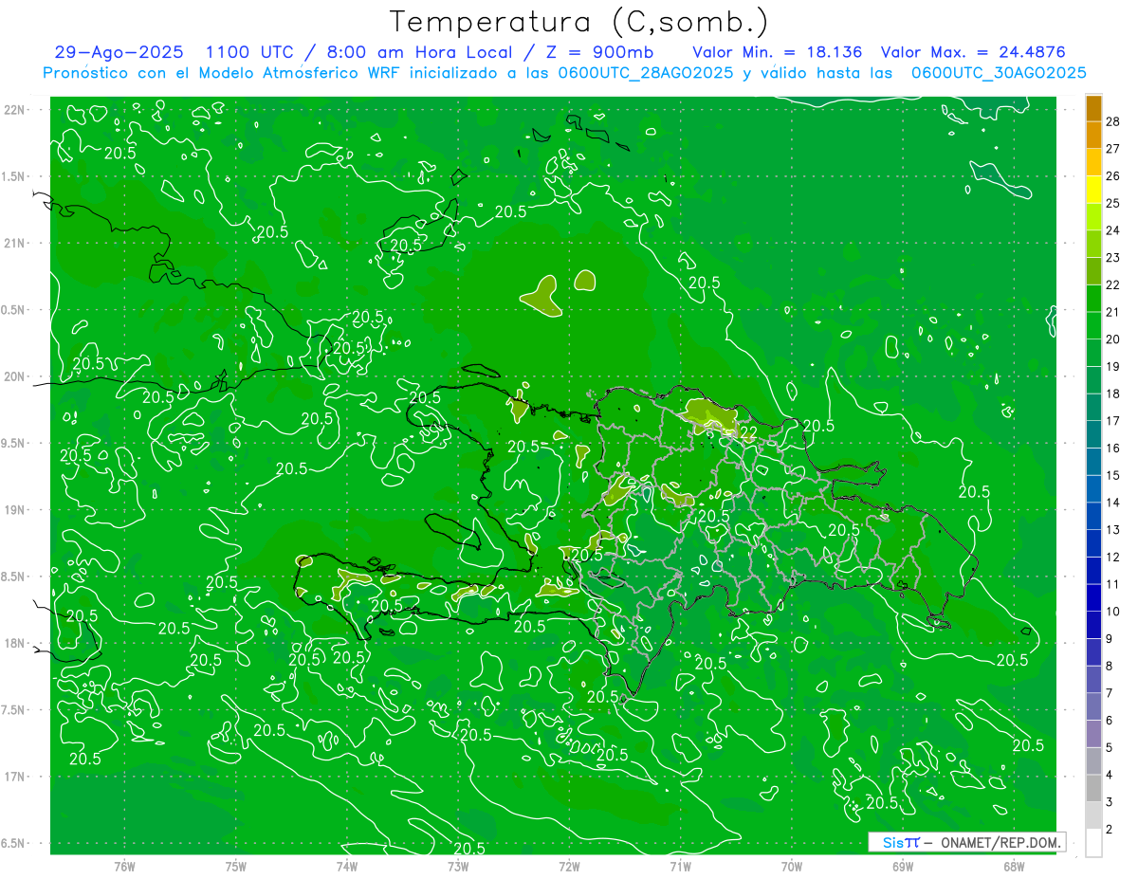Click the "22N" latitude axis label
The image size is (1138, 879).
click(14, 110)
